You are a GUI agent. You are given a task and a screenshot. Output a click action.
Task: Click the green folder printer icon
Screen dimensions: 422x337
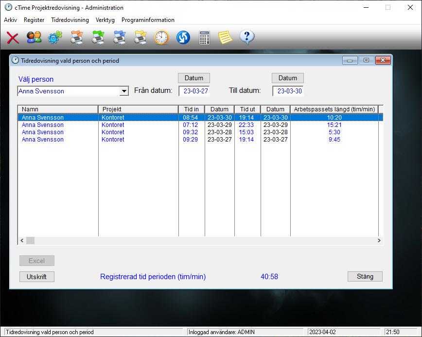[98, 37]
